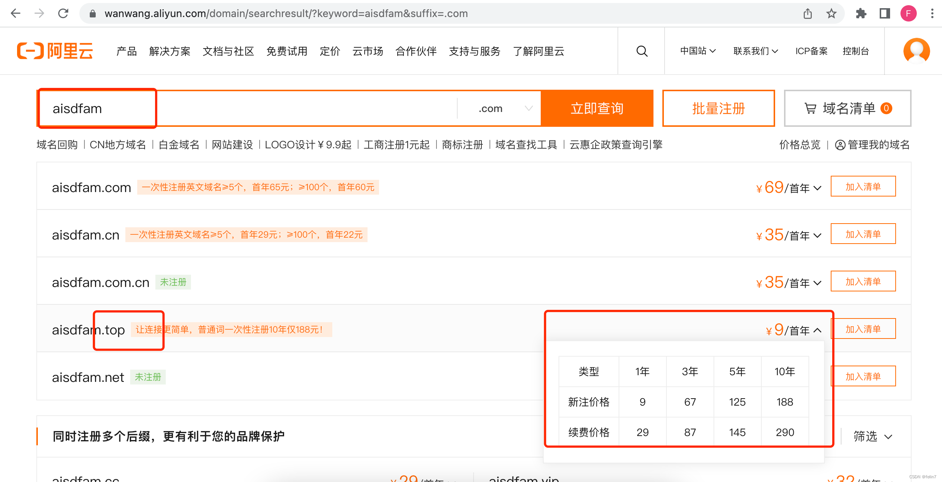
Task: Toggle the browser side panel icon
Action: coord(885,14)
